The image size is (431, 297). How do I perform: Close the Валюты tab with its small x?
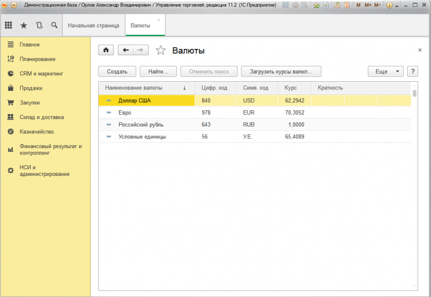158,20
